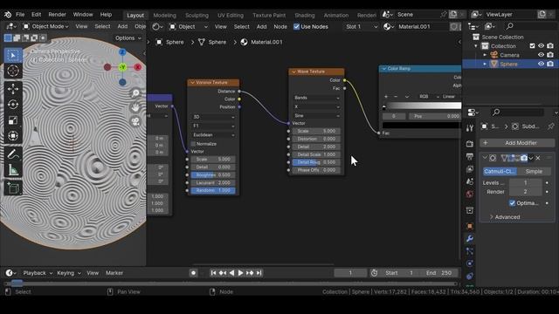Toggle camera view icon in viewport
Image resolution: width=559 pixels, height=314 pixels.
coord(135,121)
